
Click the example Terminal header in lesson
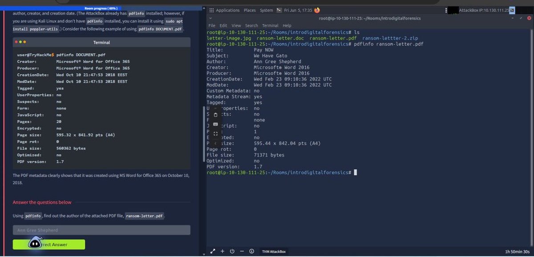101,42
